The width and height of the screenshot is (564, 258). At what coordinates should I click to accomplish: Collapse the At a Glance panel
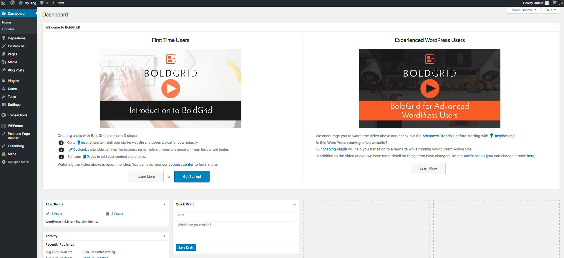pyautogui.click(x=164, y=204)
